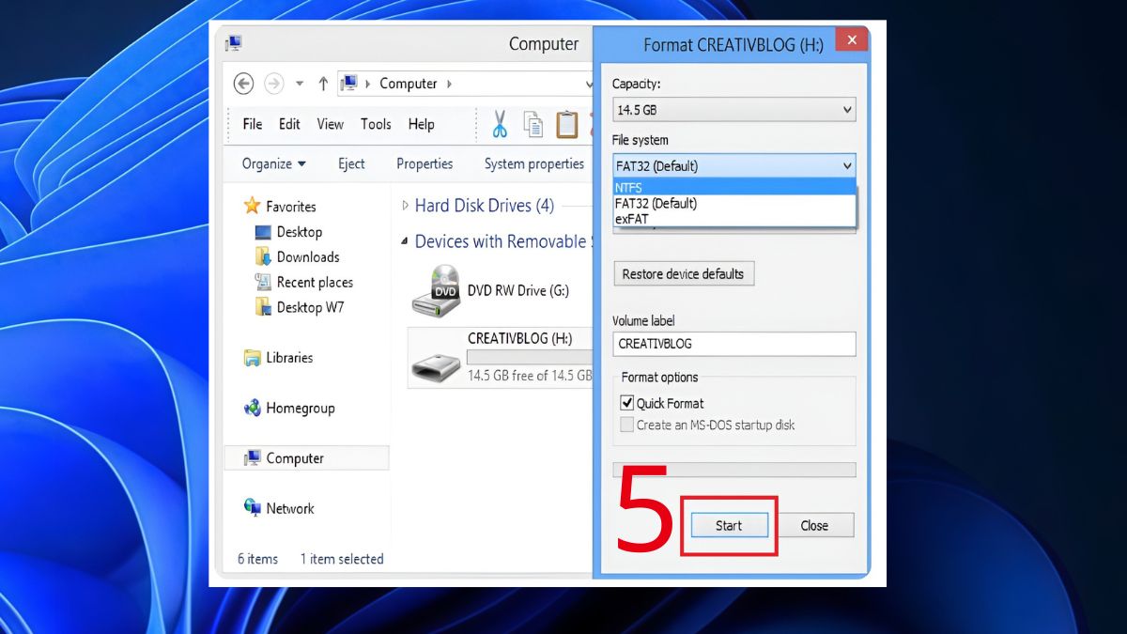1127x634 pixels.
Task: Click '6 items' in status bar
Action: [257, 559]
